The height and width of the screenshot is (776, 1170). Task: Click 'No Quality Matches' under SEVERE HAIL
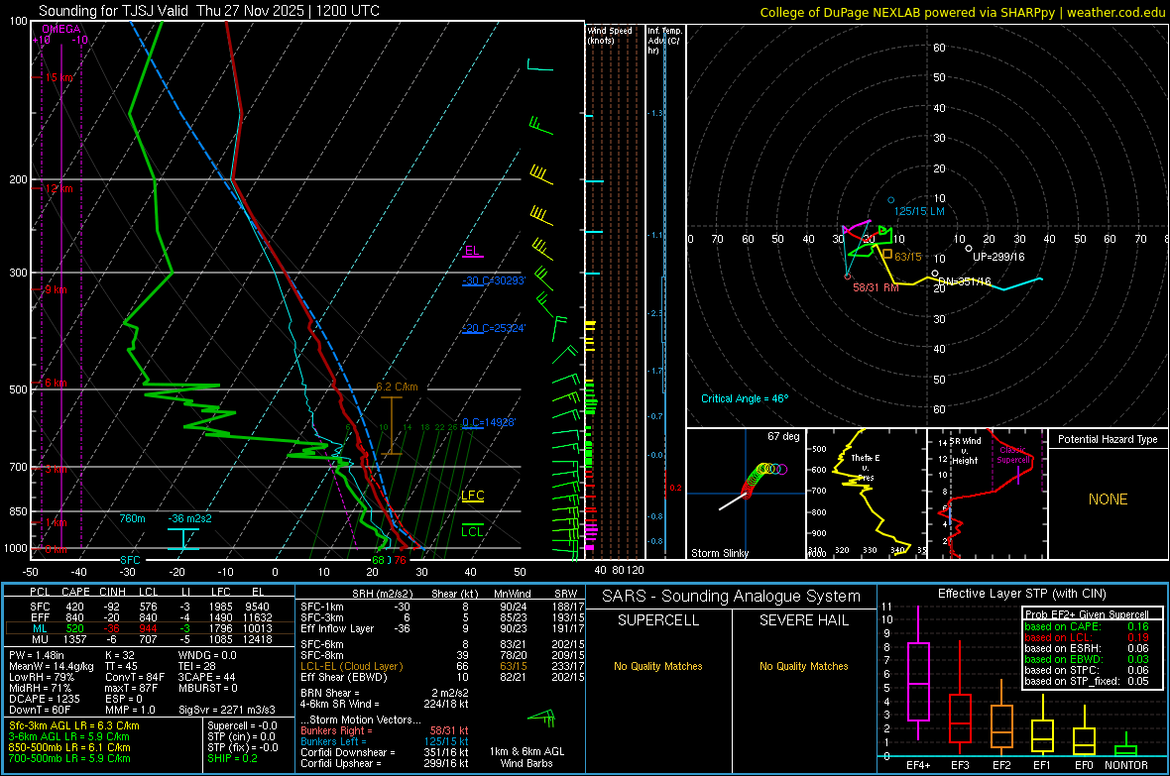click(803, 666)
